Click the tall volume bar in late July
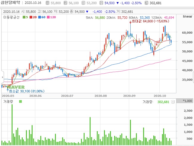 90,131
